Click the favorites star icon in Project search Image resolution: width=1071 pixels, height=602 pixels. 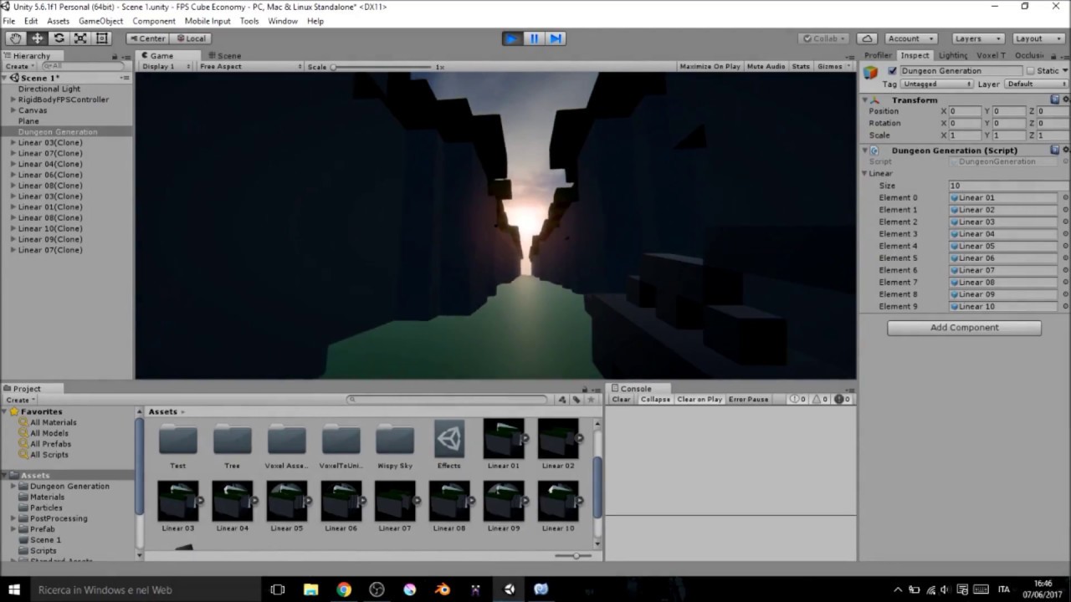[591, 400]
